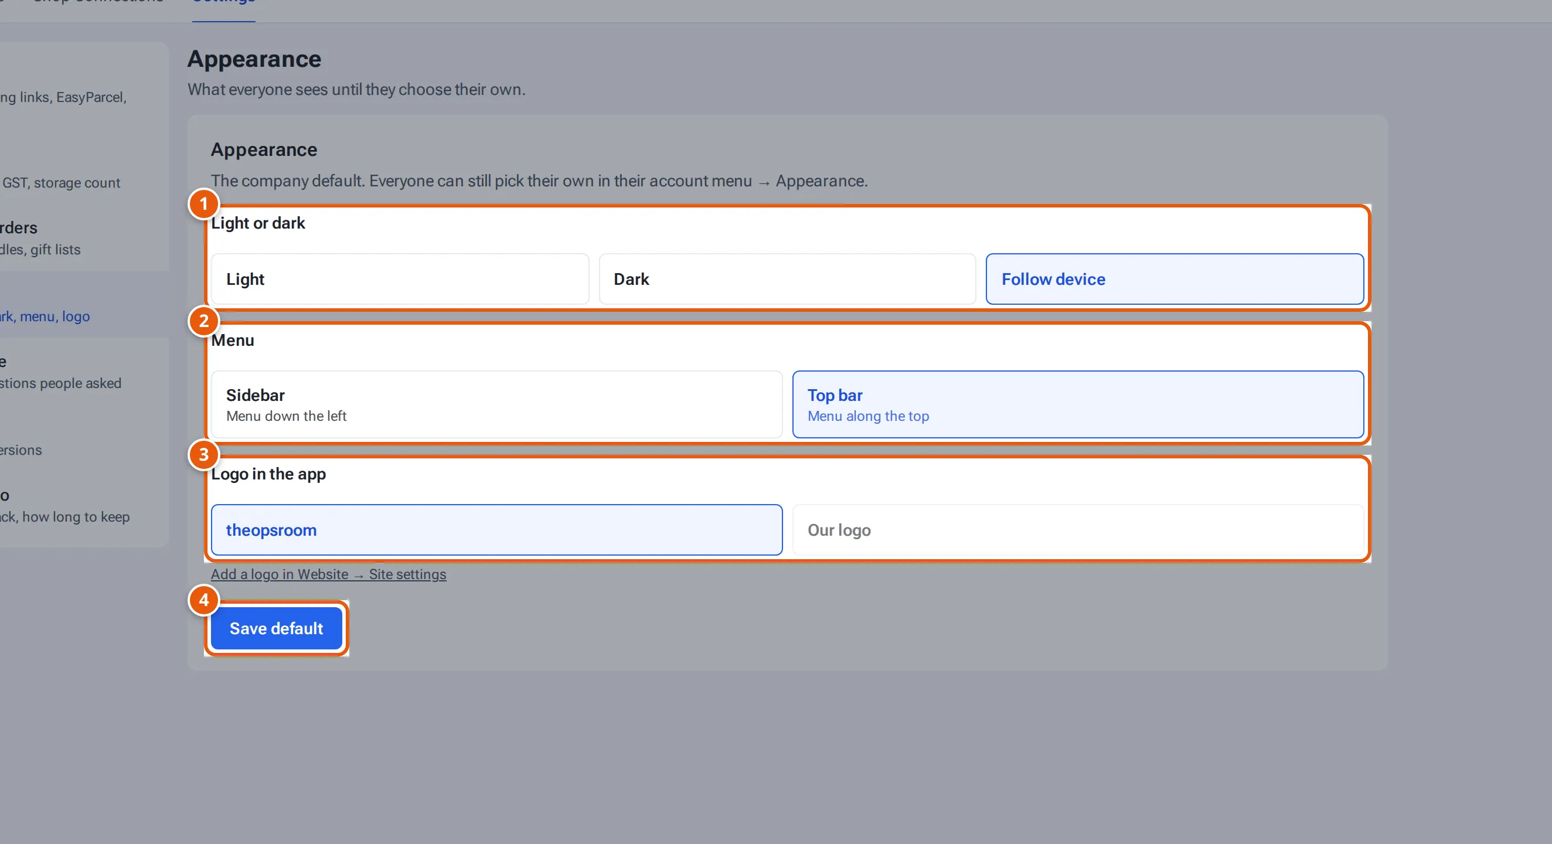Open the gift lists settings section

(x=84, y=238)
